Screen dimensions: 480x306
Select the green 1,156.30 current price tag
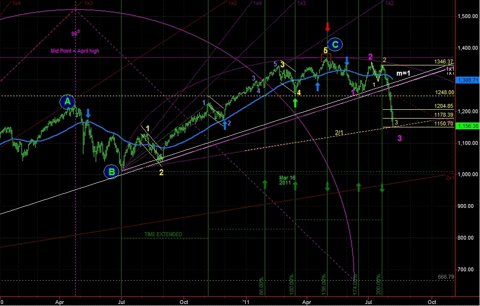point(467,126)
